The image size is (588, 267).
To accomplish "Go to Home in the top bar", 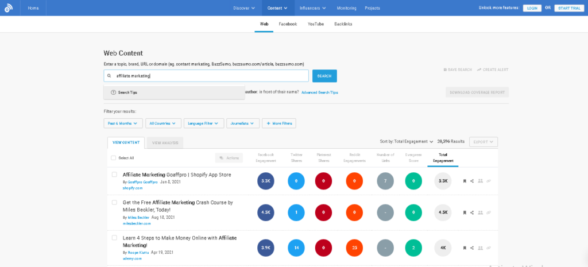I will coord(33,8).
